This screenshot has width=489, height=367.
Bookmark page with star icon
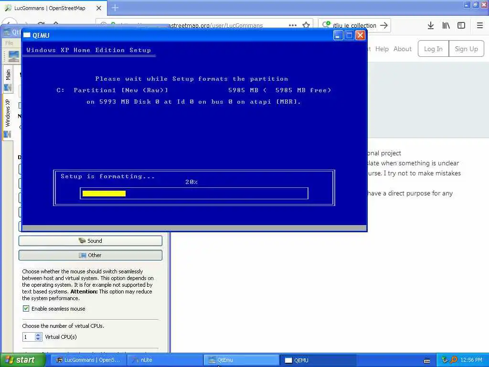306,25
